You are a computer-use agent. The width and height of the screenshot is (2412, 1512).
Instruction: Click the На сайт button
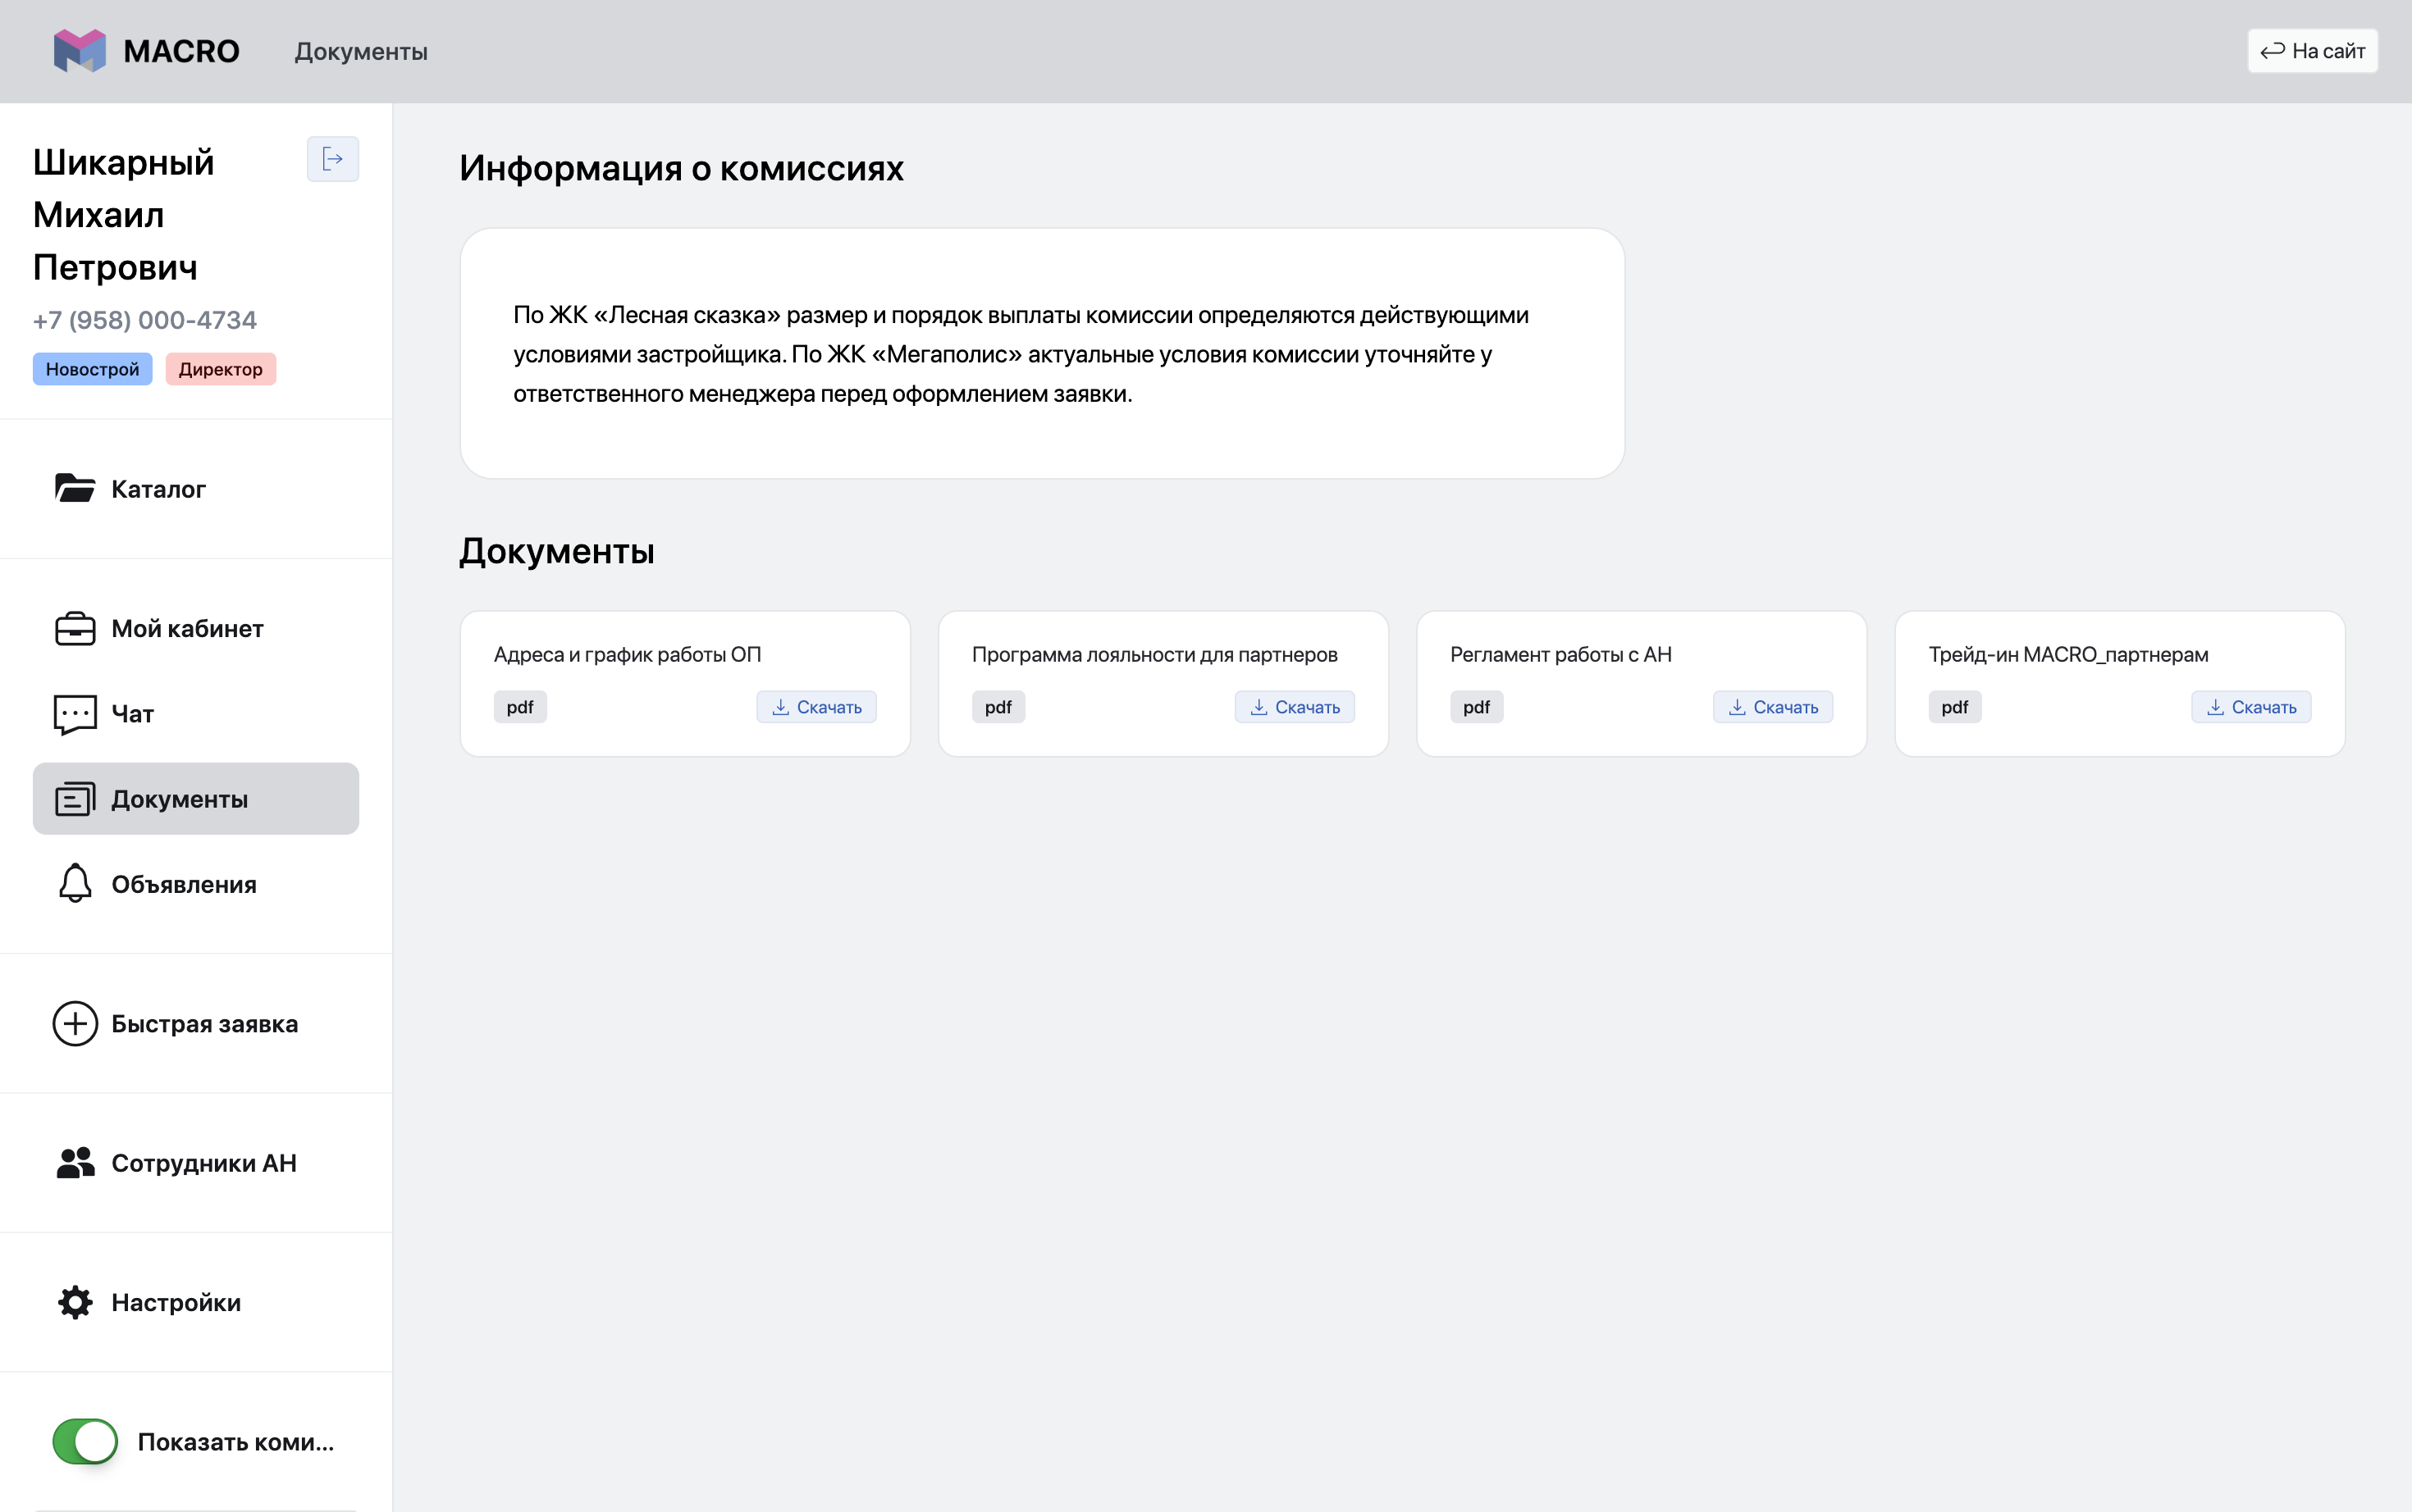pyautogui.click(x=2313, y=51)
